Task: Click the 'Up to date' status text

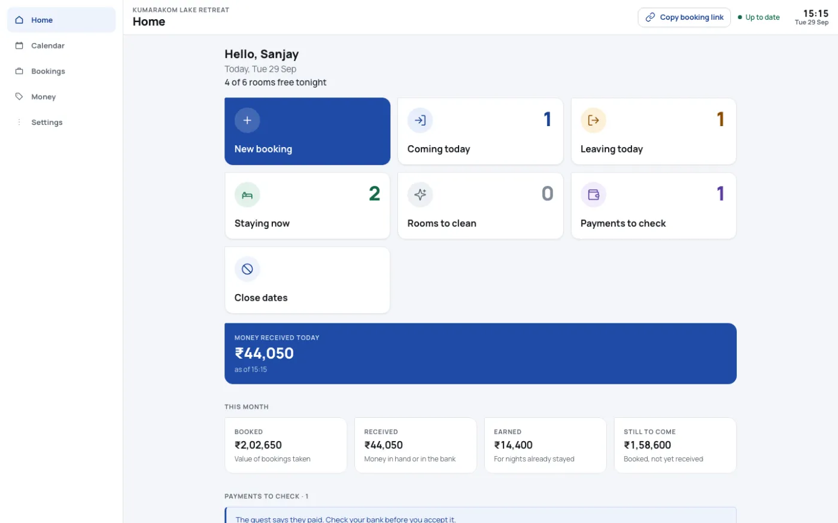Action: click(x=763, y=17)
